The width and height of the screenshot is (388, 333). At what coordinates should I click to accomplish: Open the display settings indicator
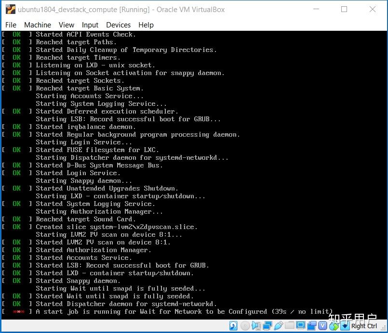[x=301, y=326]
